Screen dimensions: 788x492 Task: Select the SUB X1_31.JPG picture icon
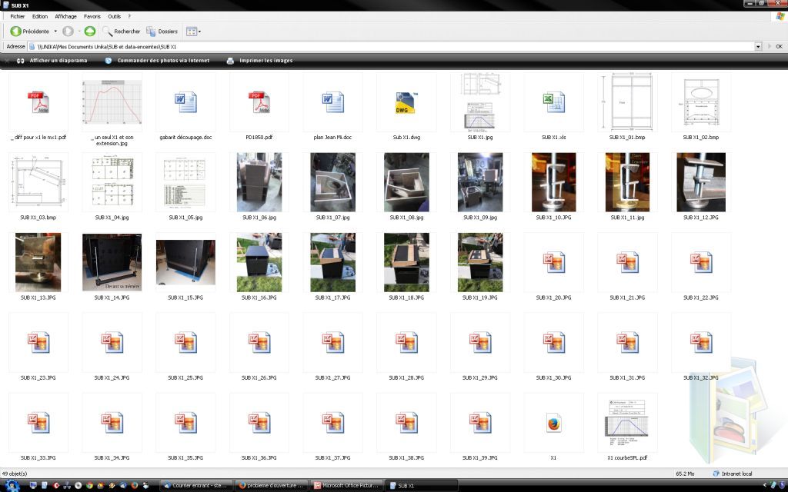click(x=627, y=342)
